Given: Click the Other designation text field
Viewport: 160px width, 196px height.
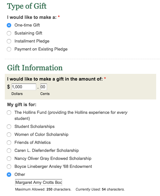Looking at the screenshot, I should (x=38, y=182).
